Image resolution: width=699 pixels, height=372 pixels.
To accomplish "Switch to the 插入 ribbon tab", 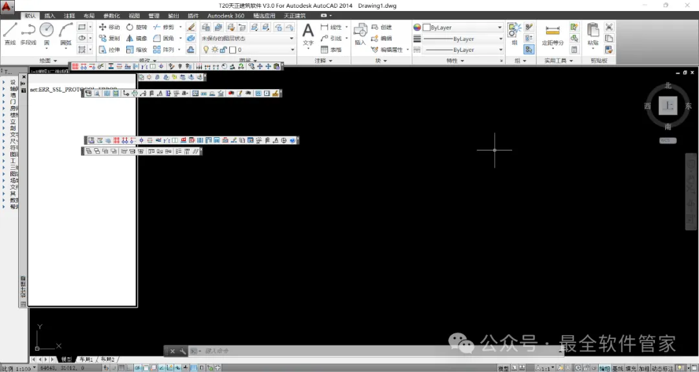I will click(x=49, y=16).
